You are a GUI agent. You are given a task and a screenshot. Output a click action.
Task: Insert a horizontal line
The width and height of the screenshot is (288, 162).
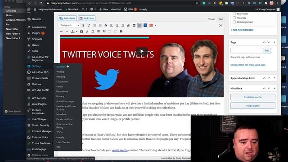tap(67, 31)
